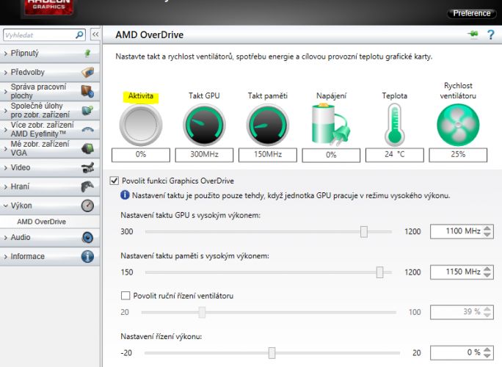The image size is (502, 367).
Task: Click the Společné úlohy display icon
Action: pos(87,111)
